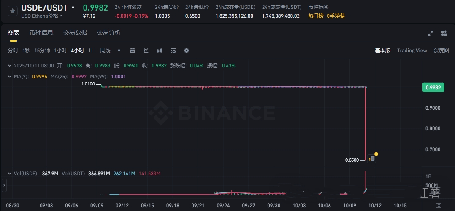Select the 15分钟 time interval

tap(42, 51)
